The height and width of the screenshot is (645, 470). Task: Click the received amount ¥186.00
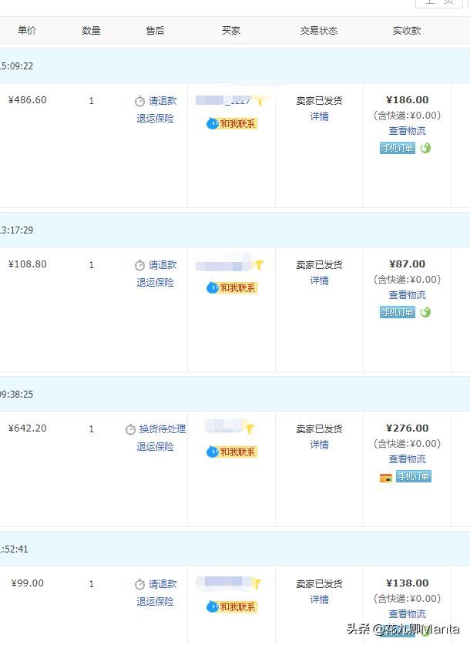[408, 100]
